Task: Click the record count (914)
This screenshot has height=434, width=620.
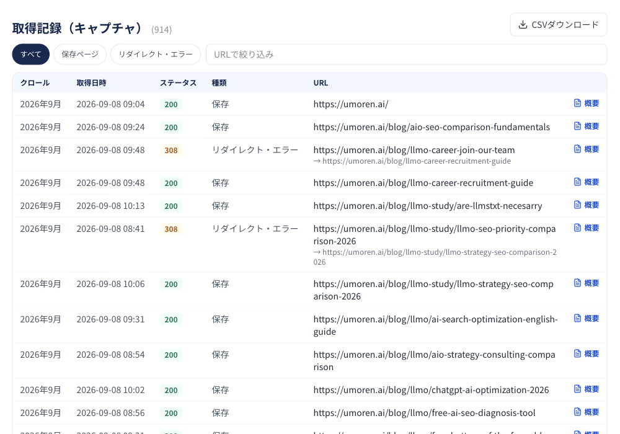Action: (161, 30)
